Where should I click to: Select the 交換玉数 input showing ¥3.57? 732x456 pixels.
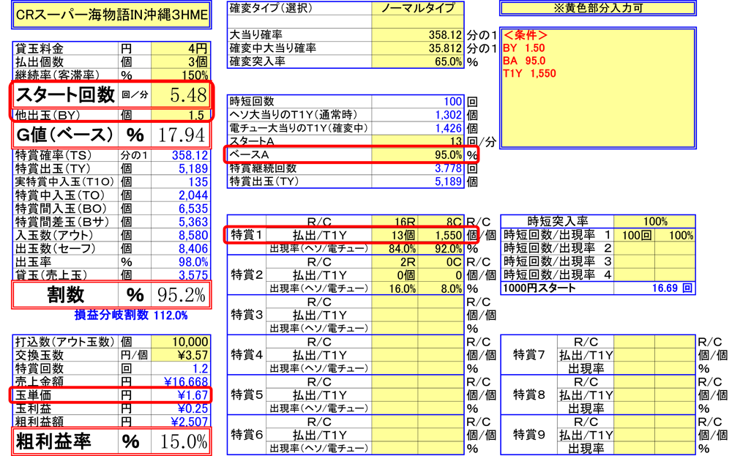(181, 355)
